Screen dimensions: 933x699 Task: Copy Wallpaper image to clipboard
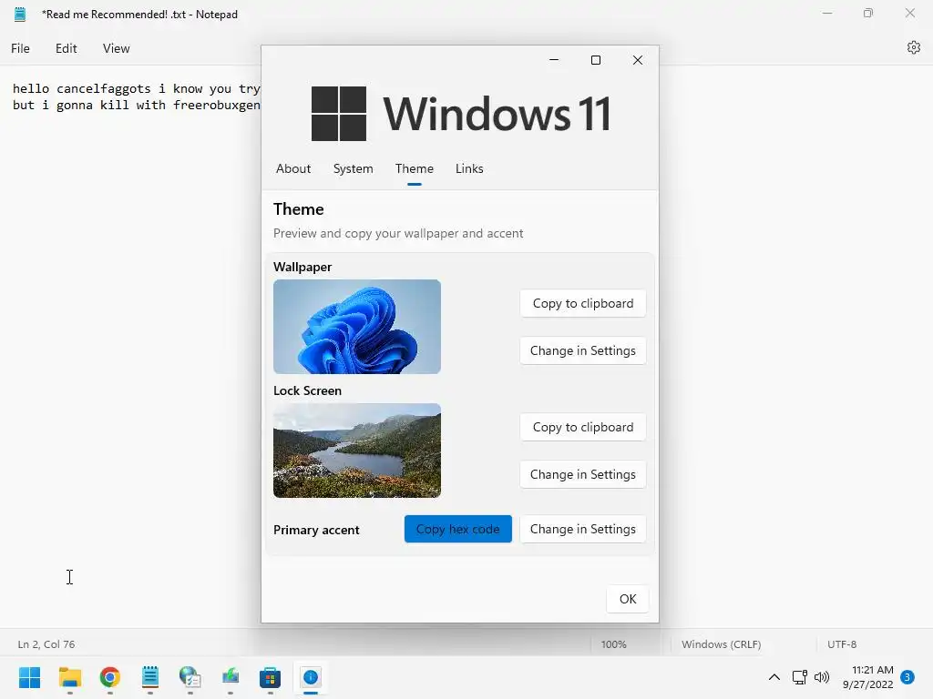pos(583,303)
